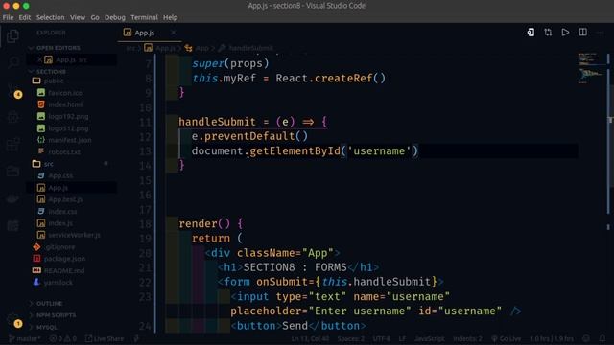The width and height of the screenshot is (614, 345).
Task: Open the Extensions view in the activity bar
Action: pos(12,144)
